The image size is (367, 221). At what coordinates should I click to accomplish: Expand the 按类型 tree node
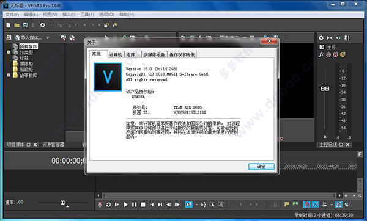[9, 52]
